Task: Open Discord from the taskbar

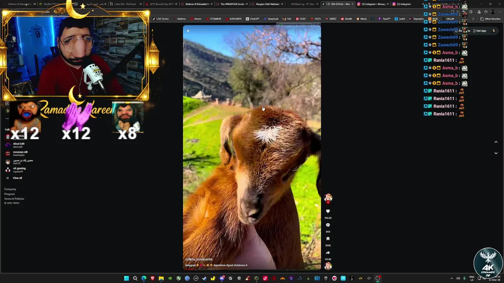Action: point(222,278)
